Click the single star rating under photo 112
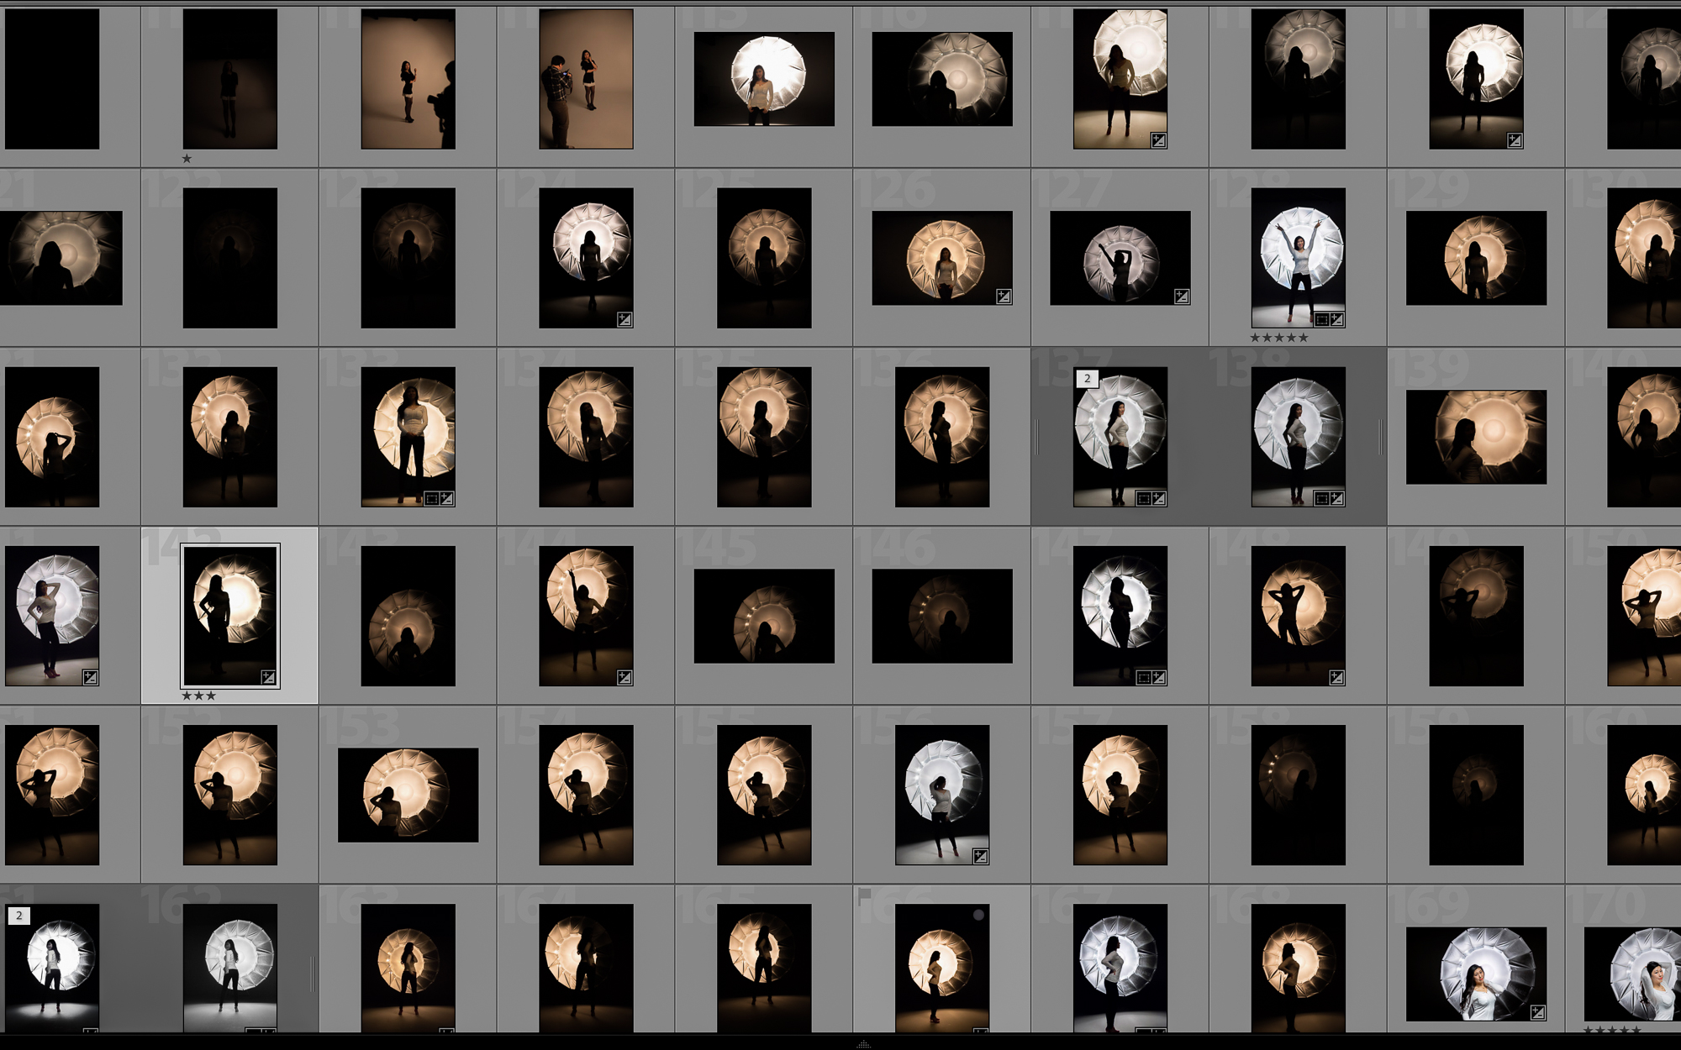 [x=187, y=159]
